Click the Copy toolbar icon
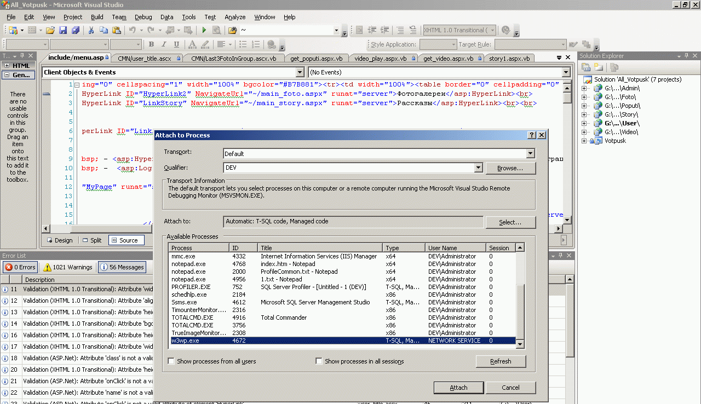This screenshot has height=404, width=701. pos(104,31)
